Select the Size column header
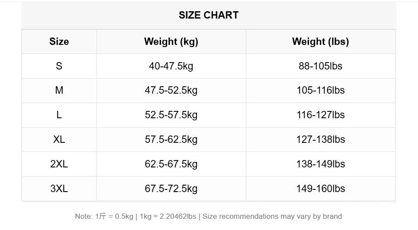This screenshot has width=418, height=230. [x=59, y=41]
